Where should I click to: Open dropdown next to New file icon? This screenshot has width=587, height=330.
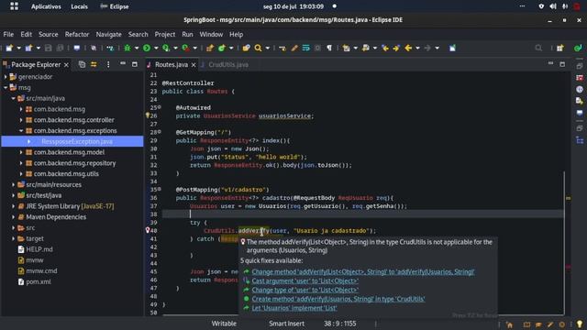point(18,48)
